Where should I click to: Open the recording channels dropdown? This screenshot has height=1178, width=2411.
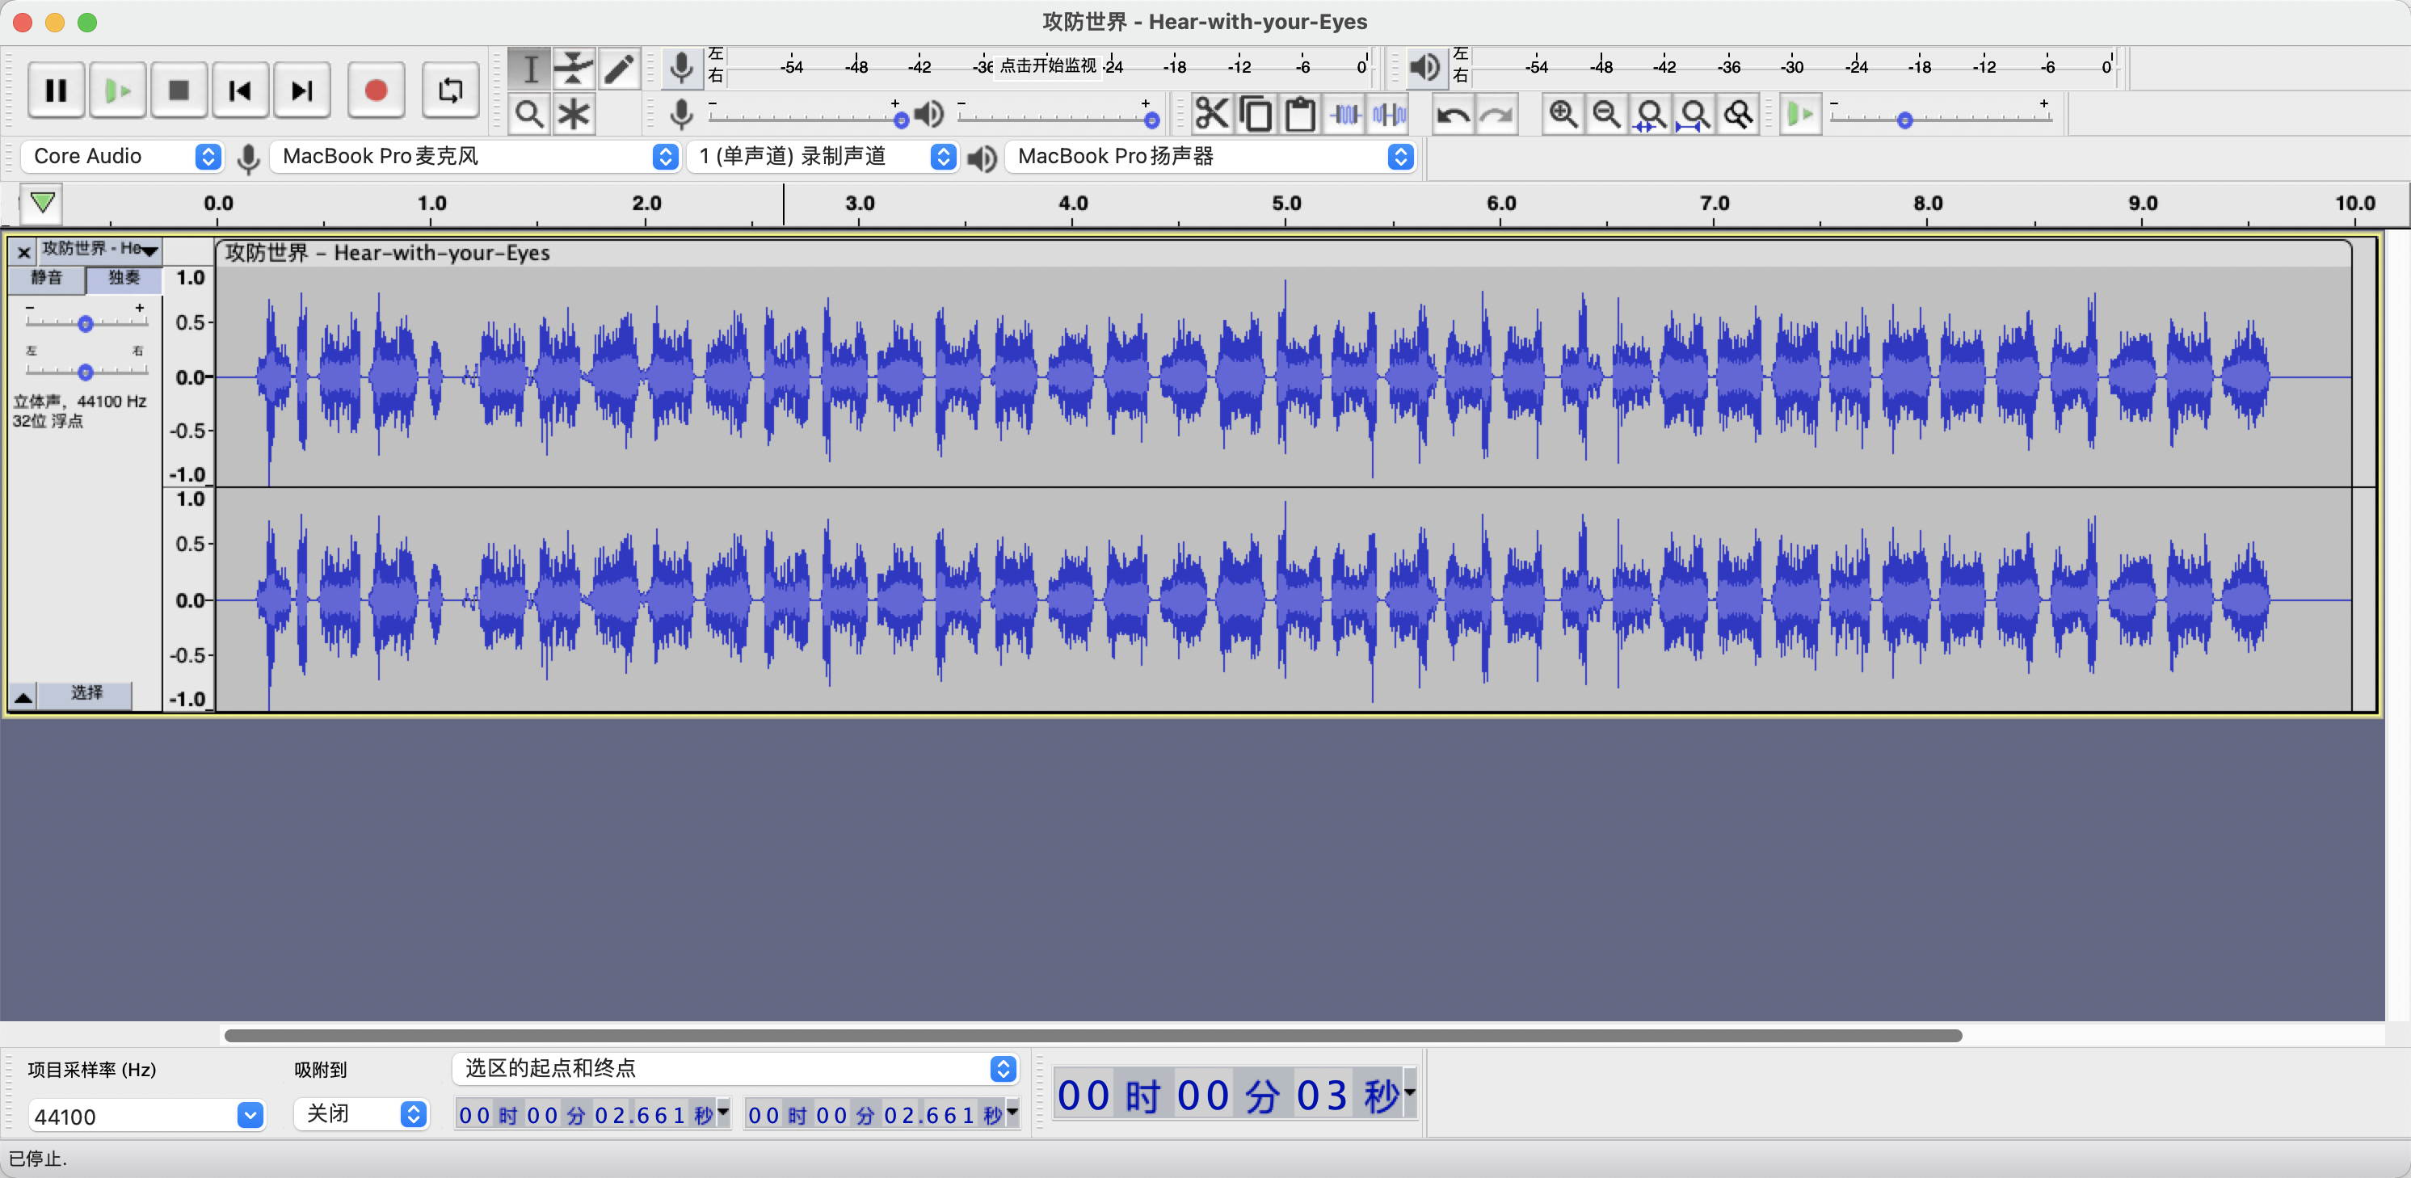[822, 156]
